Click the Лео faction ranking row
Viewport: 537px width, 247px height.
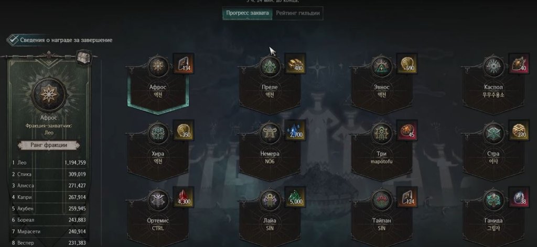point(49,163)
